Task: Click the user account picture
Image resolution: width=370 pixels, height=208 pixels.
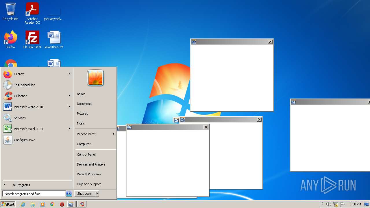Action: point(95,78)
